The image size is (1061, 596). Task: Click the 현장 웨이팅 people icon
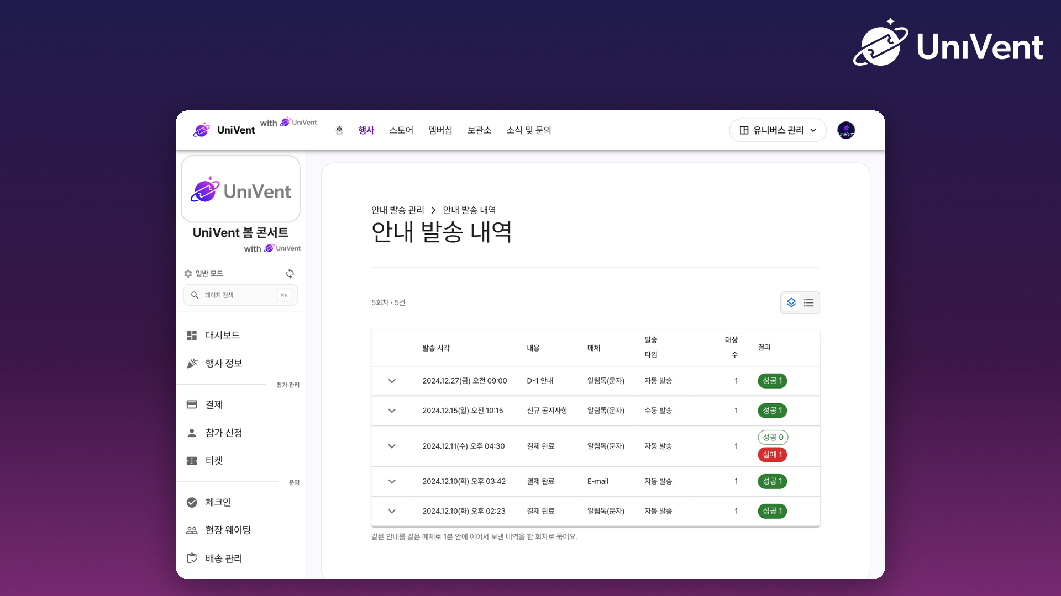coord(192,530)
